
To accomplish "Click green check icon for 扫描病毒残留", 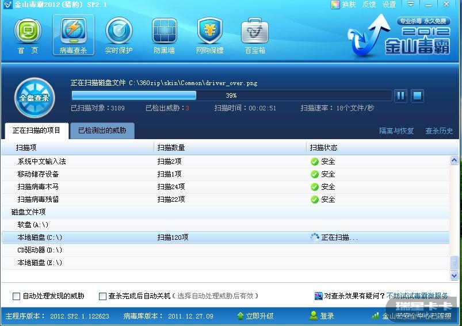I will (x=315, y=200).
